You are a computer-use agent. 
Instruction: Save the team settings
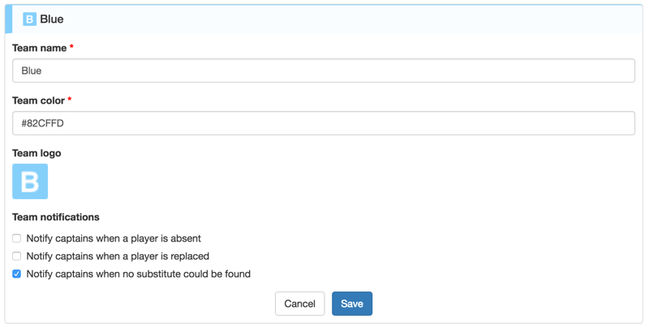[x=352, y=304]
